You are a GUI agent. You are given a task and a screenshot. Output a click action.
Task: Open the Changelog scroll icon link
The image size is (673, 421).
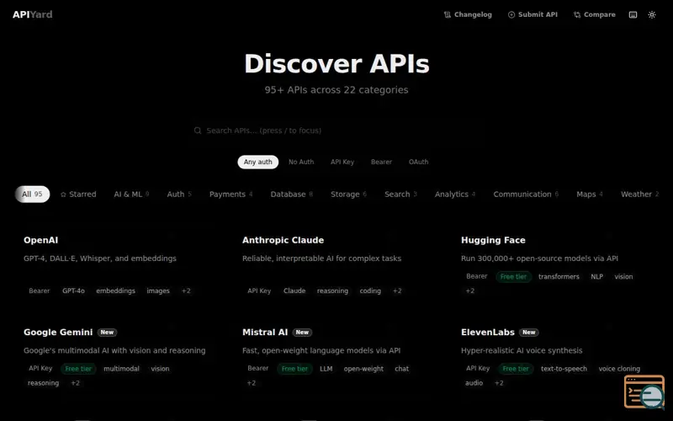point(448,14)
